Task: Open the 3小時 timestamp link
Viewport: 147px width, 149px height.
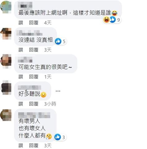Action: coord(50,104)
